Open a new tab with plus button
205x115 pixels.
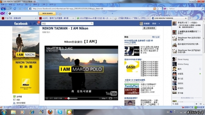tap(190, 18)
